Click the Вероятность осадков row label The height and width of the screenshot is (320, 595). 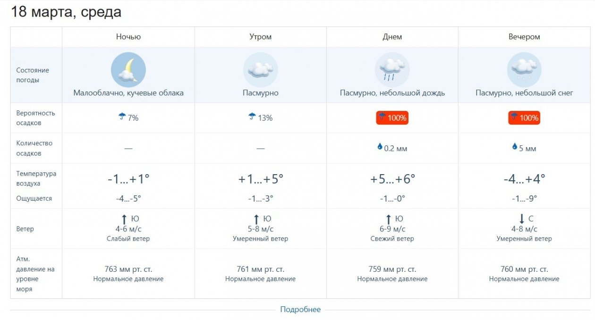click(x=35, y=118)
